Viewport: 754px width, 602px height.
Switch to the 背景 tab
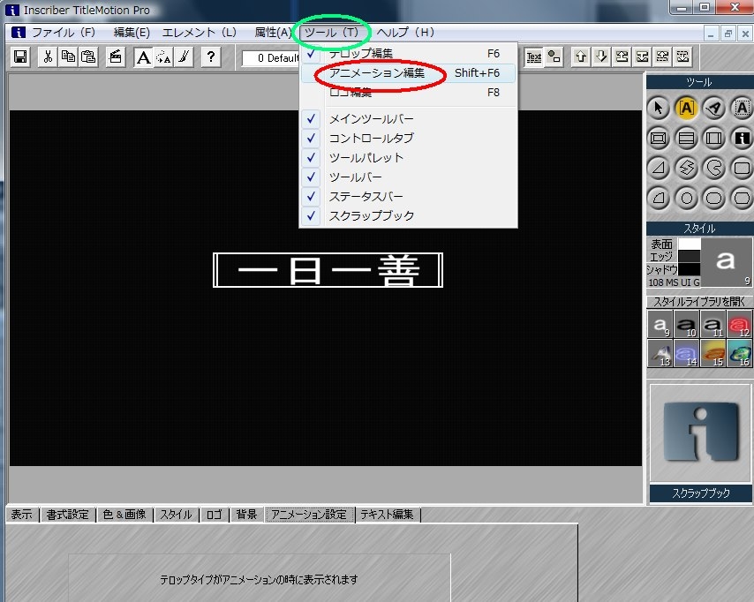[x=246, y=515]
